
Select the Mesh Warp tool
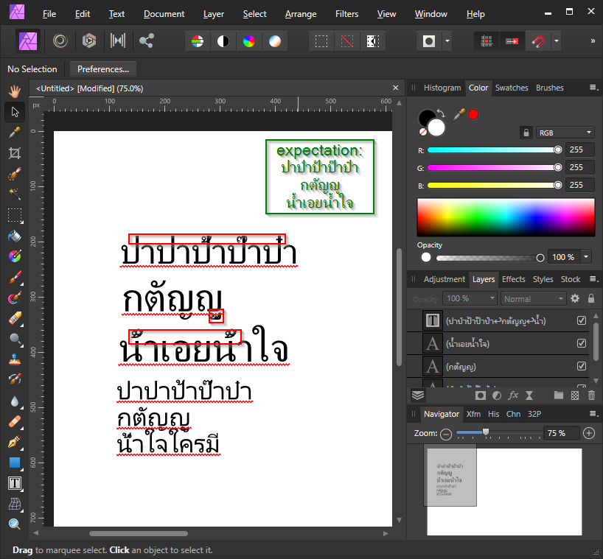click(x=15, y=504)
